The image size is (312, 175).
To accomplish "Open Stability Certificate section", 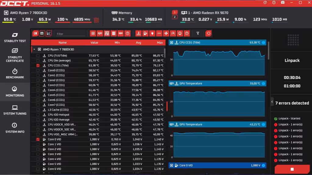I will tap(15, 55).
